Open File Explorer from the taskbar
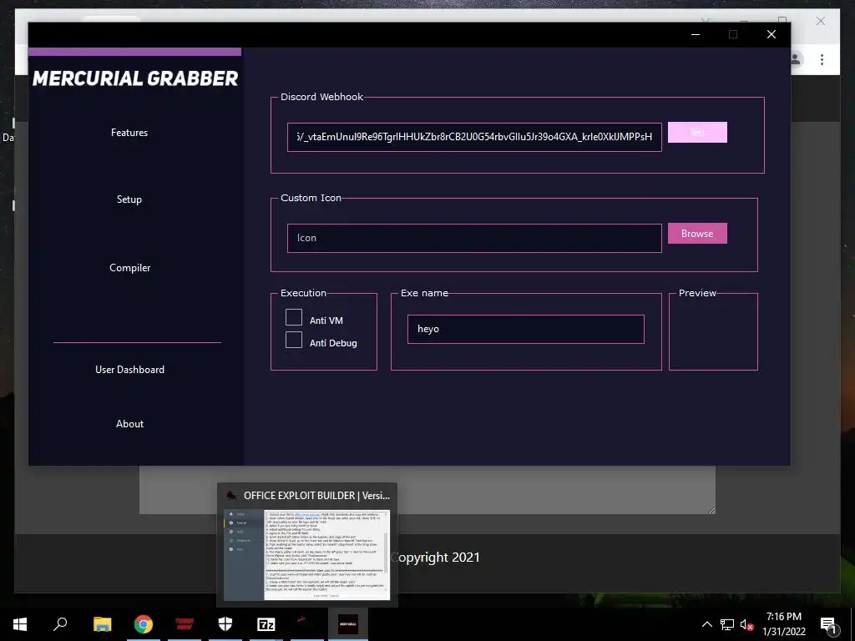 coord(102,624)
